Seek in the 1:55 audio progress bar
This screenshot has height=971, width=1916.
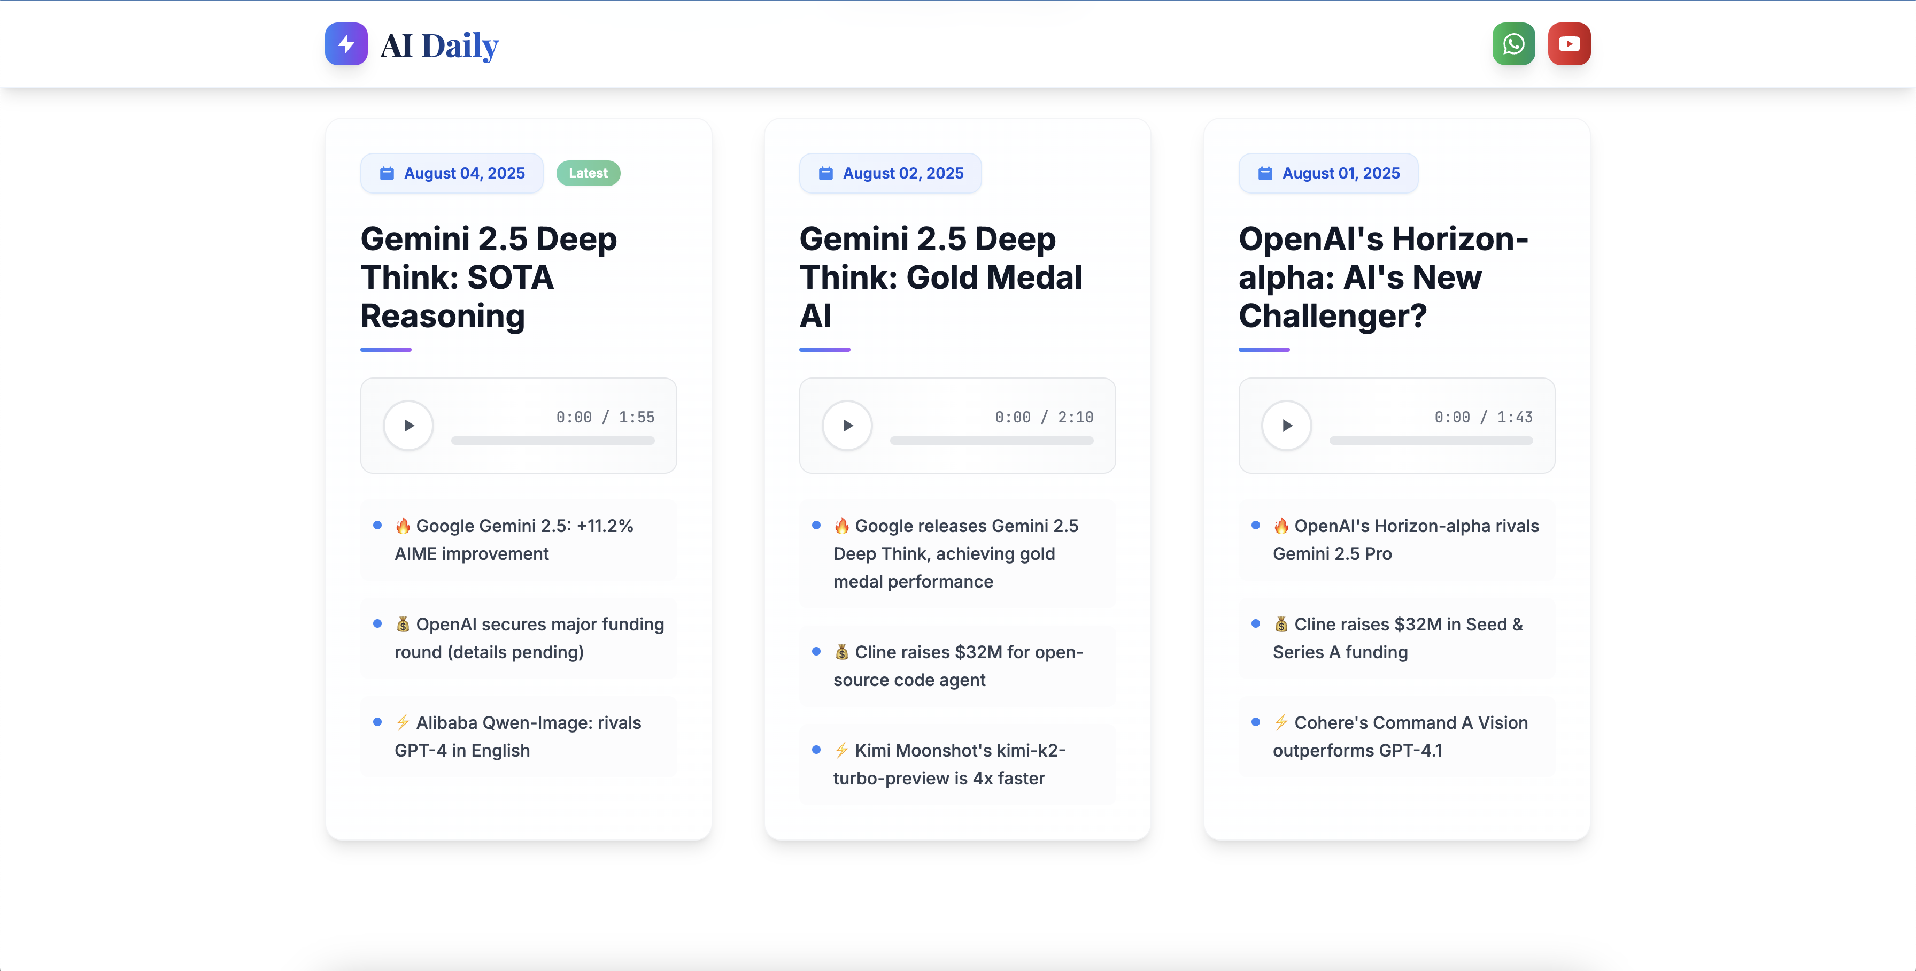(x=553, y=441)
